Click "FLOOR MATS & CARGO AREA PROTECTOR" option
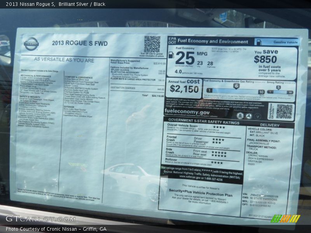 tap(133, 79)
